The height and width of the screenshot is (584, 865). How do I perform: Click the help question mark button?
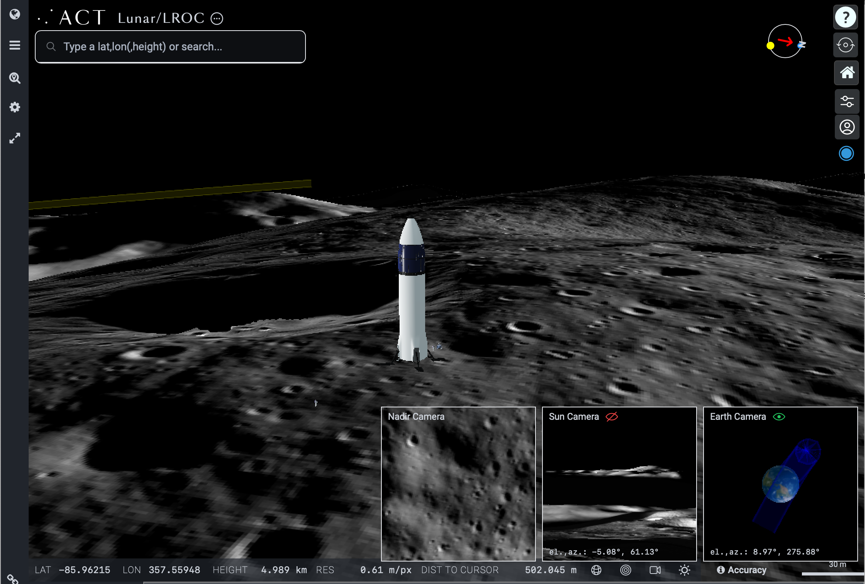(x=846, y=17)
